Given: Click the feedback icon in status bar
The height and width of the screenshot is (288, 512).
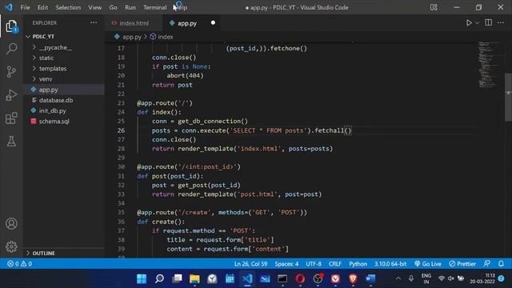Looking at the screenshot, I should point(487,263).
